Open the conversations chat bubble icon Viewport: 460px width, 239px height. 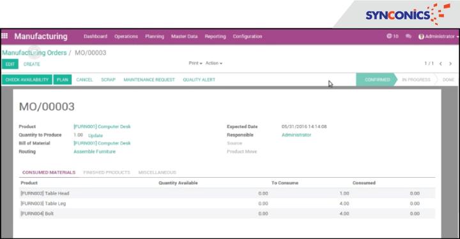coord(408,36)
